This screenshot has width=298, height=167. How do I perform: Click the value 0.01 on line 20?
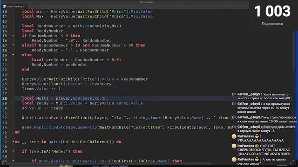point(116,60)
